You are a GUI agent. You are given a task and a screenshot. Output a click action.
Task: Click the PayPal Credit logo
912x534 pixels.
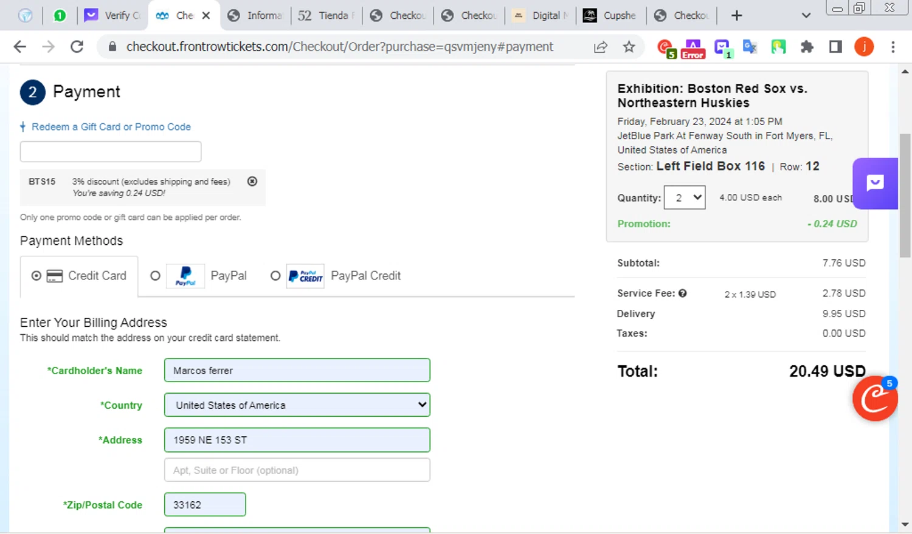pos(305,276)
